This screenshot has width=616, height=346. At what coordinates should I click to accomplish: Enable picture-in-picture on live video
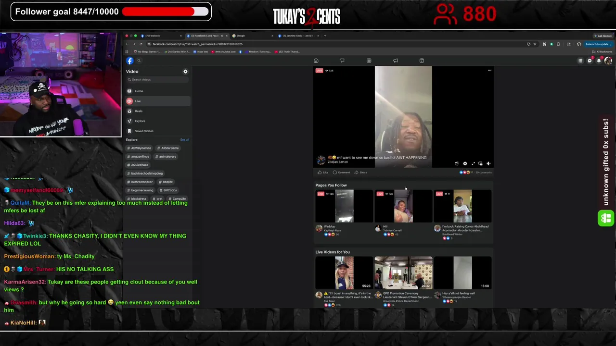480,164
